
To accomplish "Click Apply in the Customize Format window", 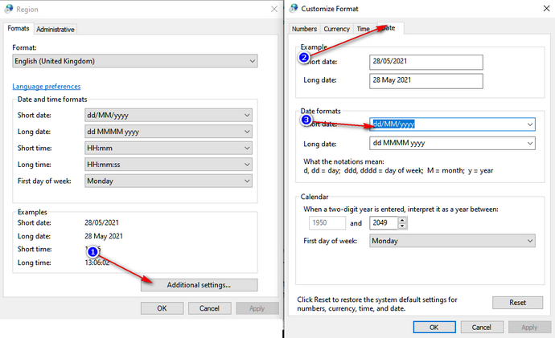I will tap(529, 327).
